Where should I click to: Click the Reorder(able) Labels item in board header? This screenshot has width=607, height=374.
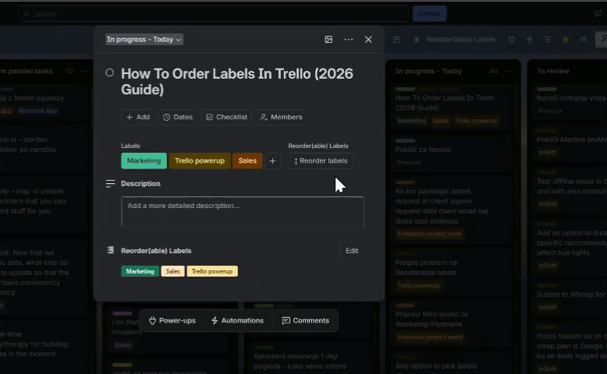click(455, 40)
